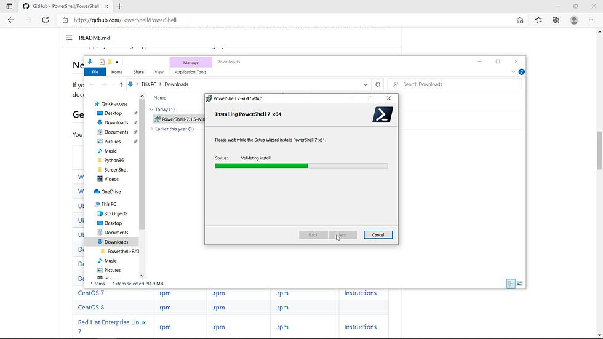The image size is (603, 339).
Task: Expand the chevron after This PC in breadcrumb
Action: coord(161,84)
